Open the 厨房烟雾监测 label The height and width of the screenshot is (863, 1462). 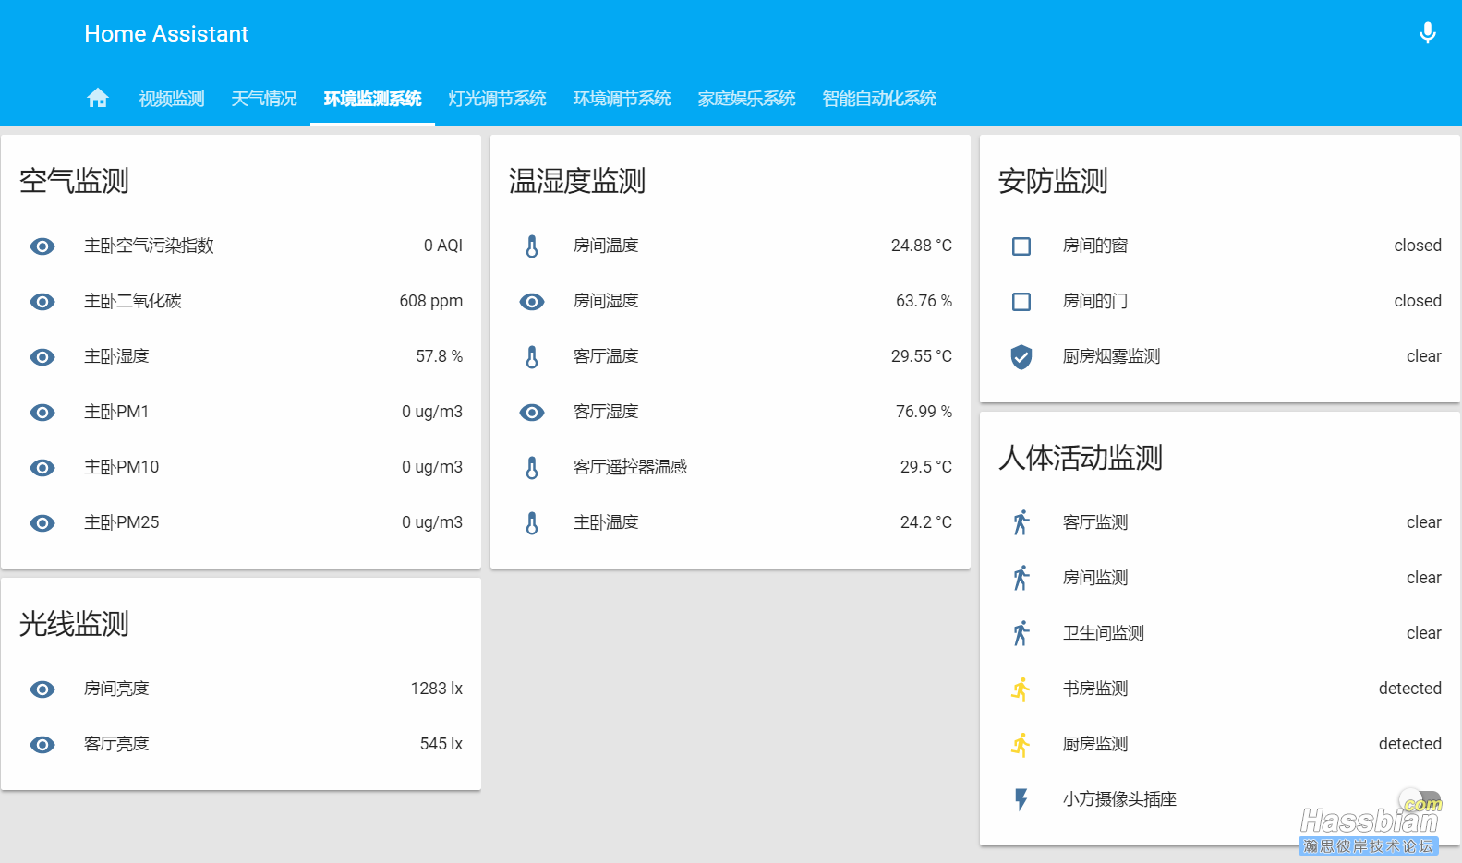coord(1112,356)
